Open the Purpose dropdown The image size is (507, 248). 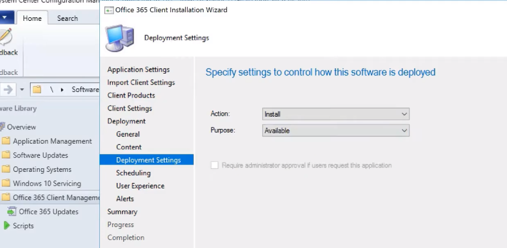335,131
